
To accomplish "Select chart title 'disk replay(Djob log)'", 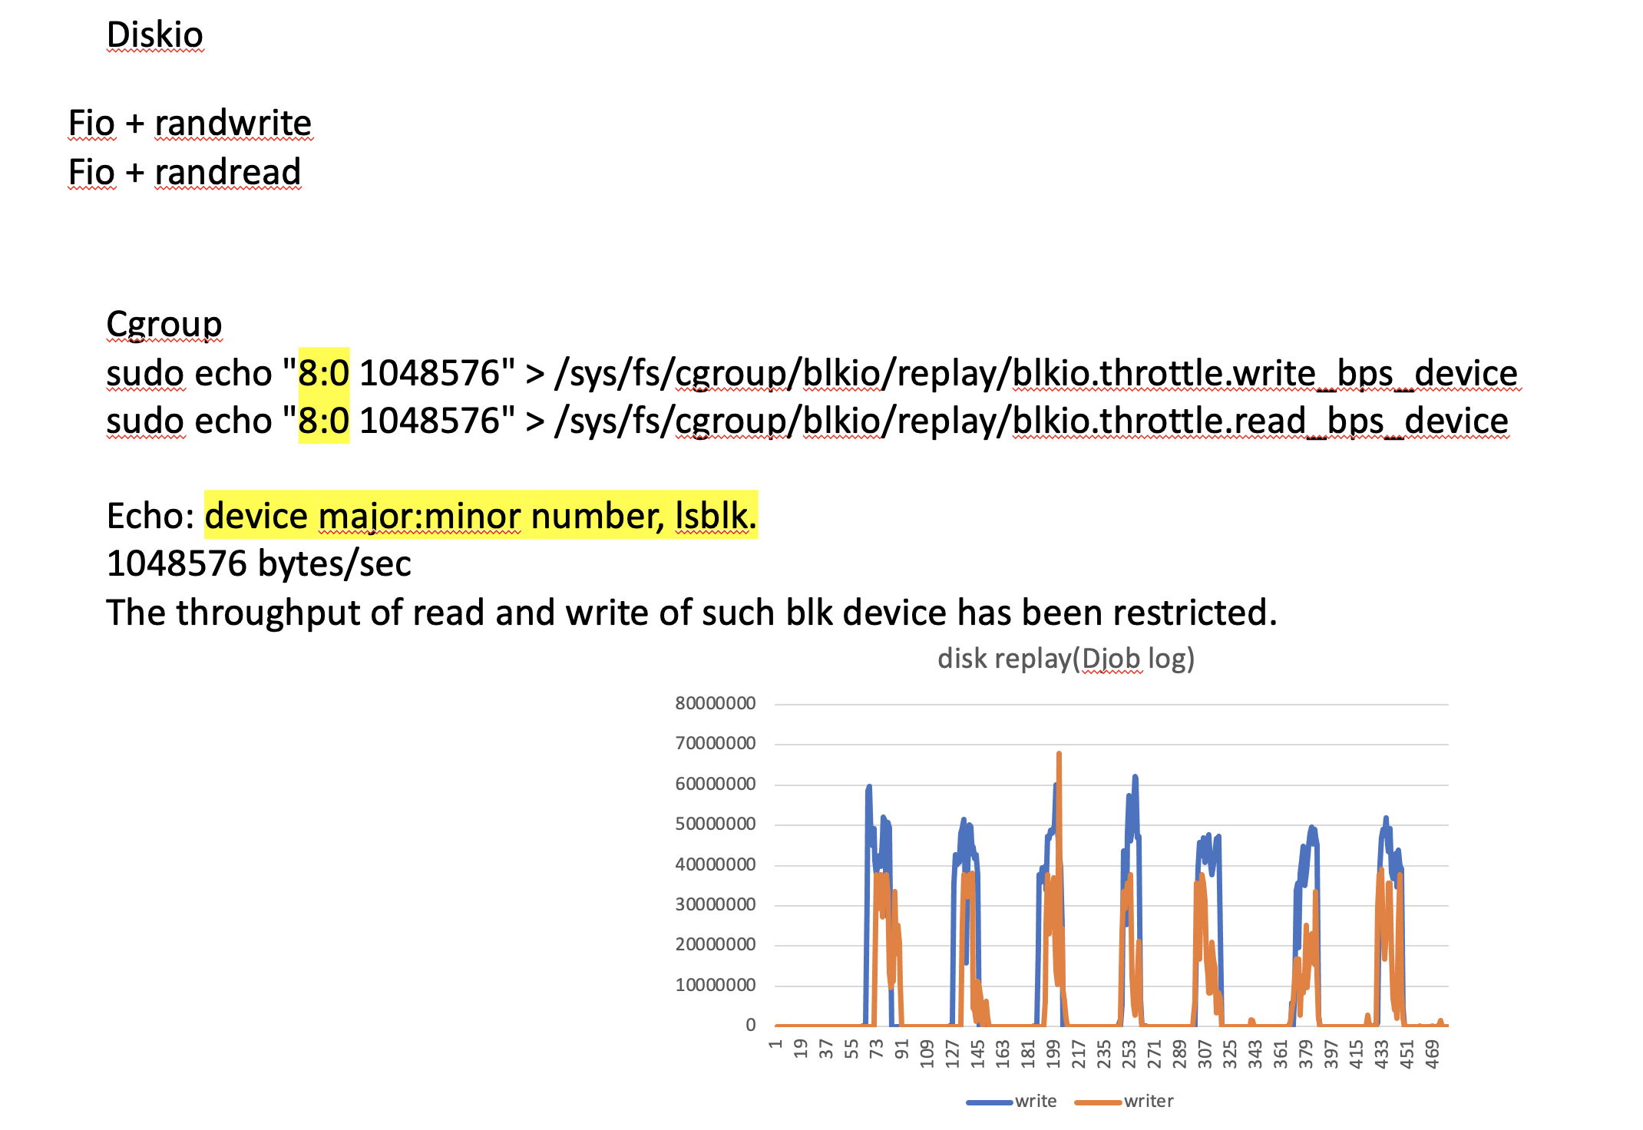I will (x=1065, y=659).
